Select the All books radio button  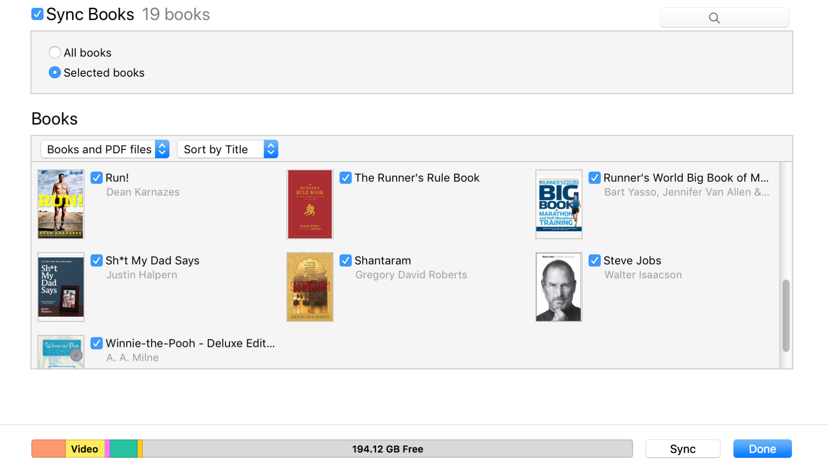click(54, 52)
